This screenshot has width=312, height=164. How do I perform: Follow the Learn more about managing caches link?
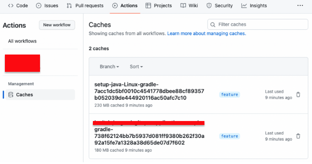207,33
